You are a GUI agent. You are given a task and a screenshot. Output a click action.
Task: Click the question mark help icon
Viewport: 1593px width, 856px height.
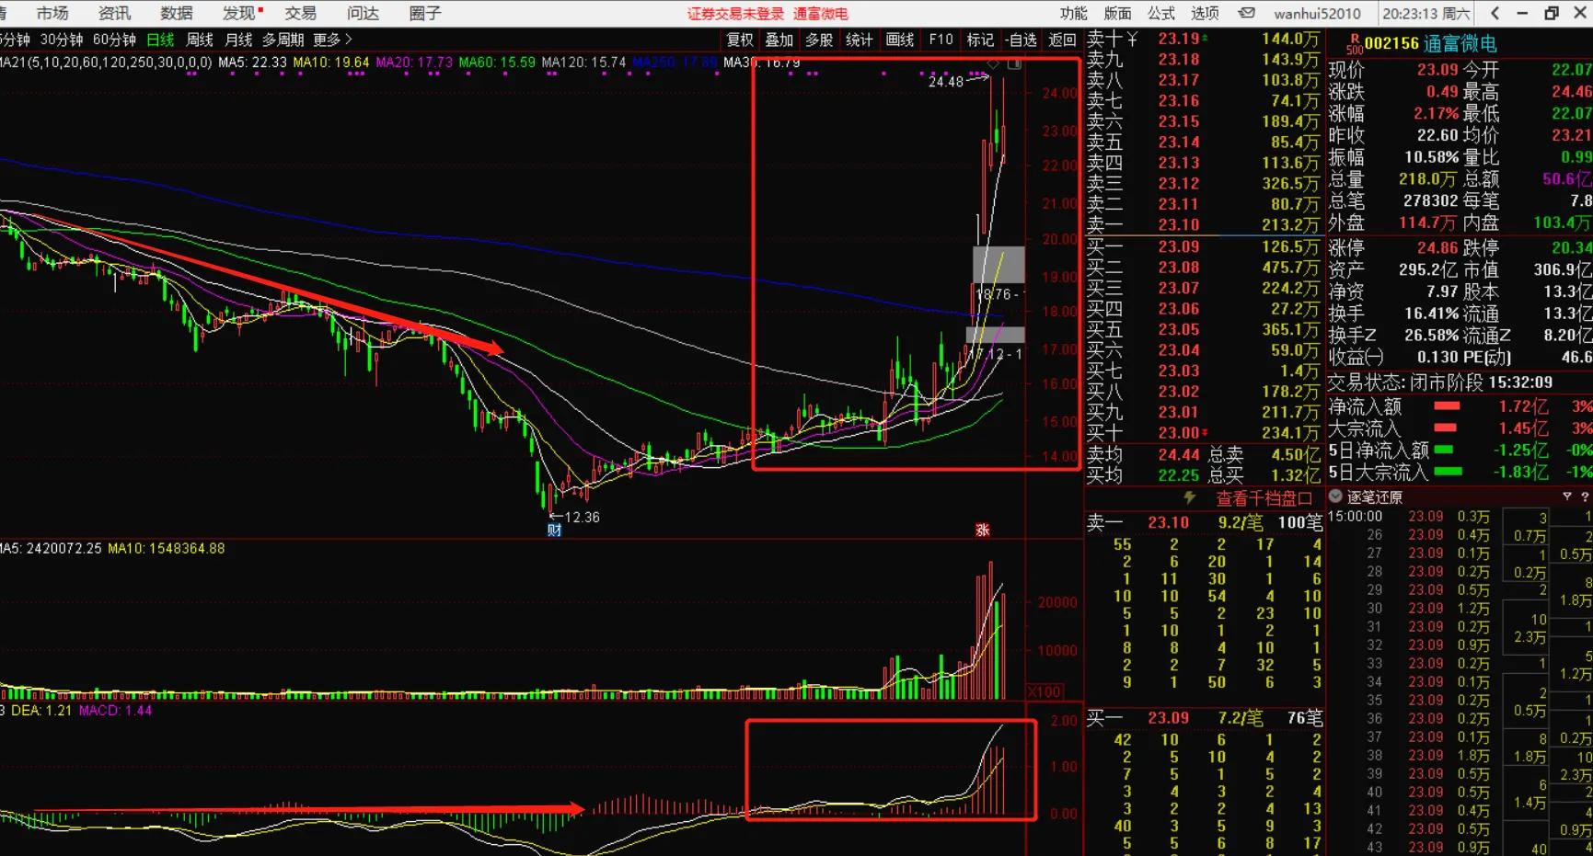[1585, 496]
